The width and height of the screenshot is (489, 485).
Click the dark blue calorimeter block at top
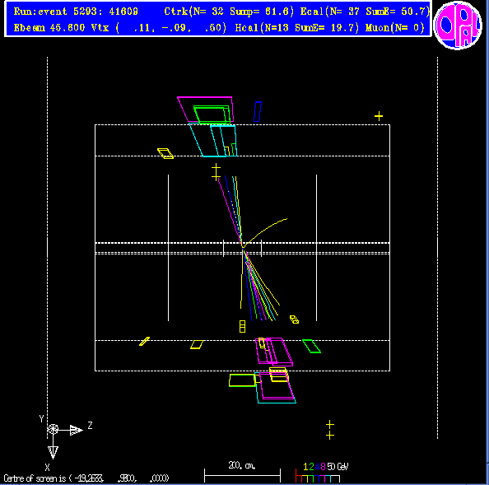258,111
